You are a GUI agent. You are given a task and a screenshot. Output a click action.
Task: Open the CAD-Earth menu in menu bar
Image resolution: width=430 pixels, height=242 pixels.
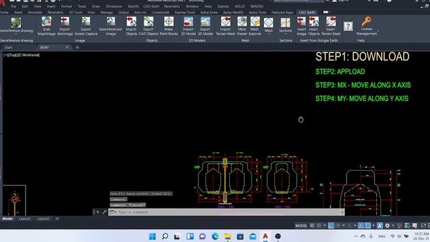coord(150,6)
